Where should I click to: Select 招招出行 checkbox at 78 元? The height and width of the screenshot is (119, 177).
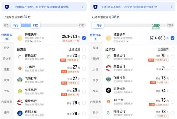173,113
